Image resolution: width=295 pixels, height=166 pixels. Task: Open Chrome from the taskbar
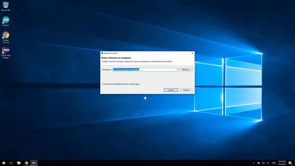pos(26,163)
